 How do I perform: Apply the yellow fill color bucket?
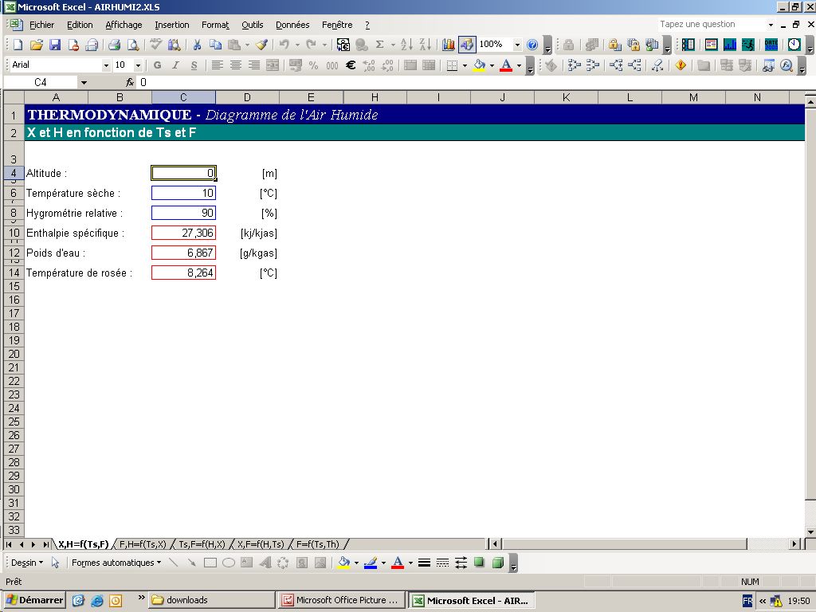[479, 65]
